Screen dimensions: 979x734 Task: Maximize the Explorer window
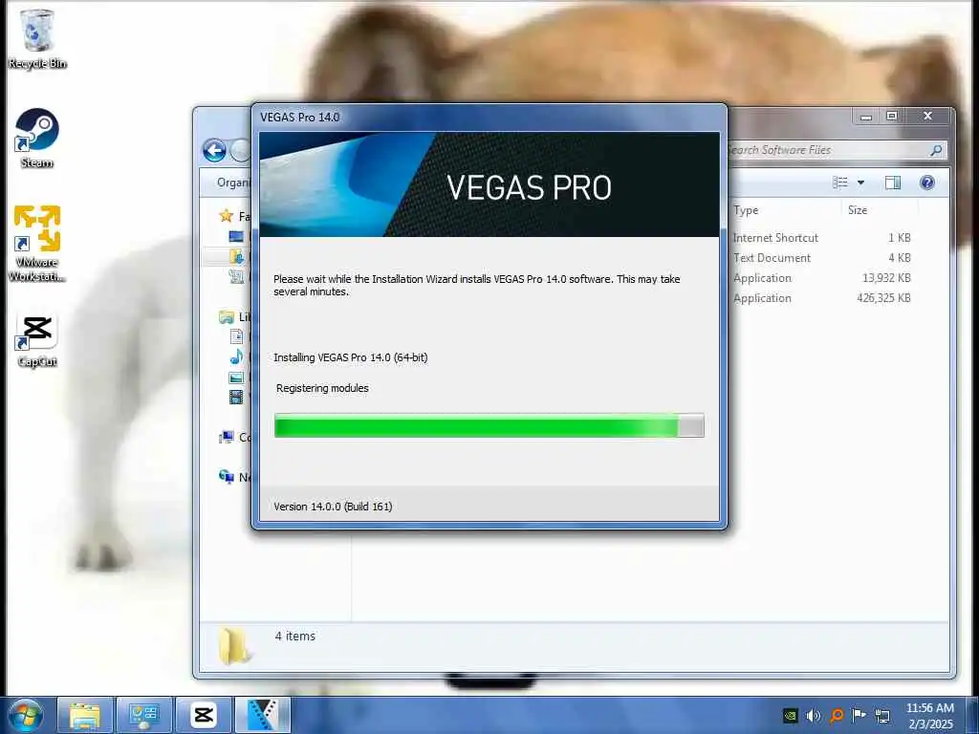(x=892, y=116)
